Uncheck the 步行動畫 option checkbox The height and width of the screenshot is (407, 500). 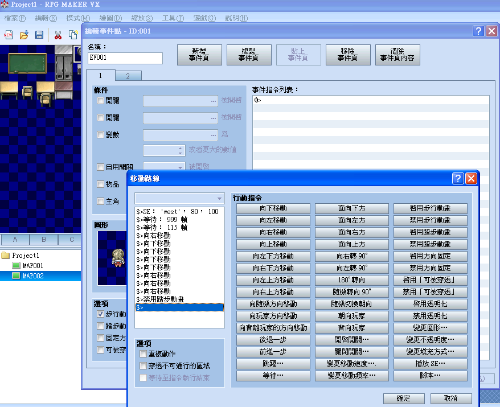(x=100, y=314)
